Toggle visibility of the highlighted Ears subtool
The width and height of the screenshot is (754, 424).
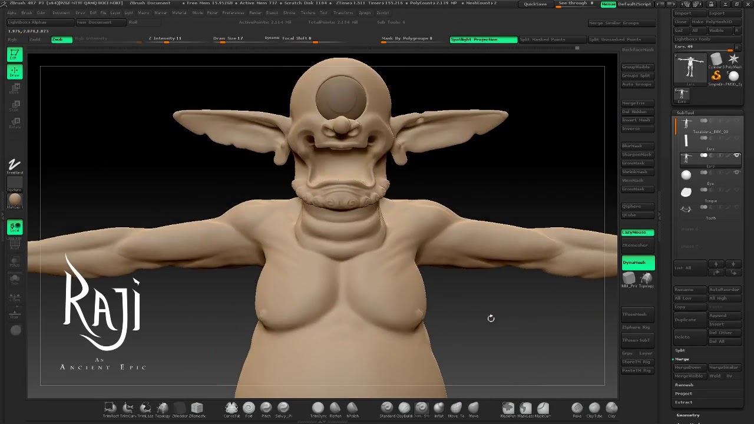tap(736, 155)
